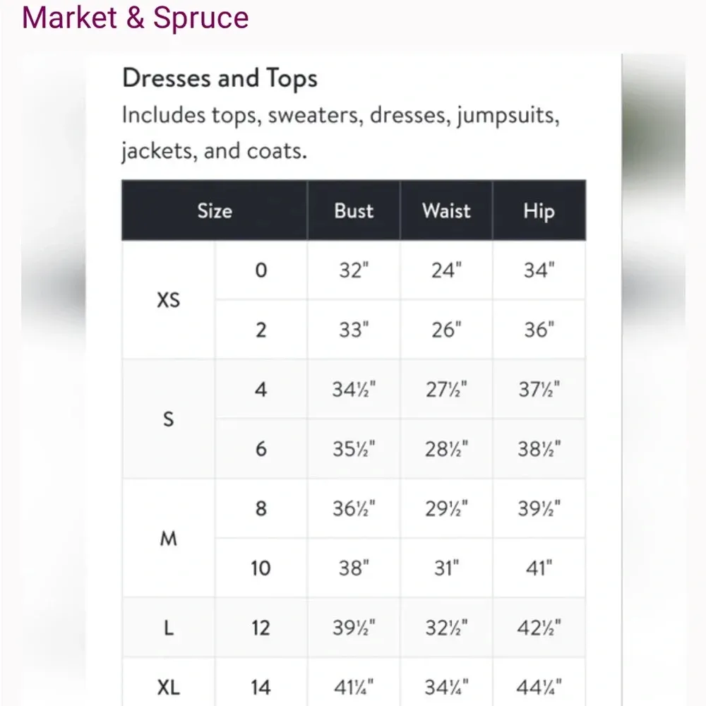
Task: Click the description text listing included garments
Action: pyautogui.click(x=340, y=132)
